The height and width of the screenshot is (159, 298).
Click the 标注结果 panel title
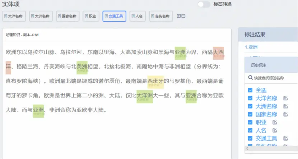pos(255,35)
